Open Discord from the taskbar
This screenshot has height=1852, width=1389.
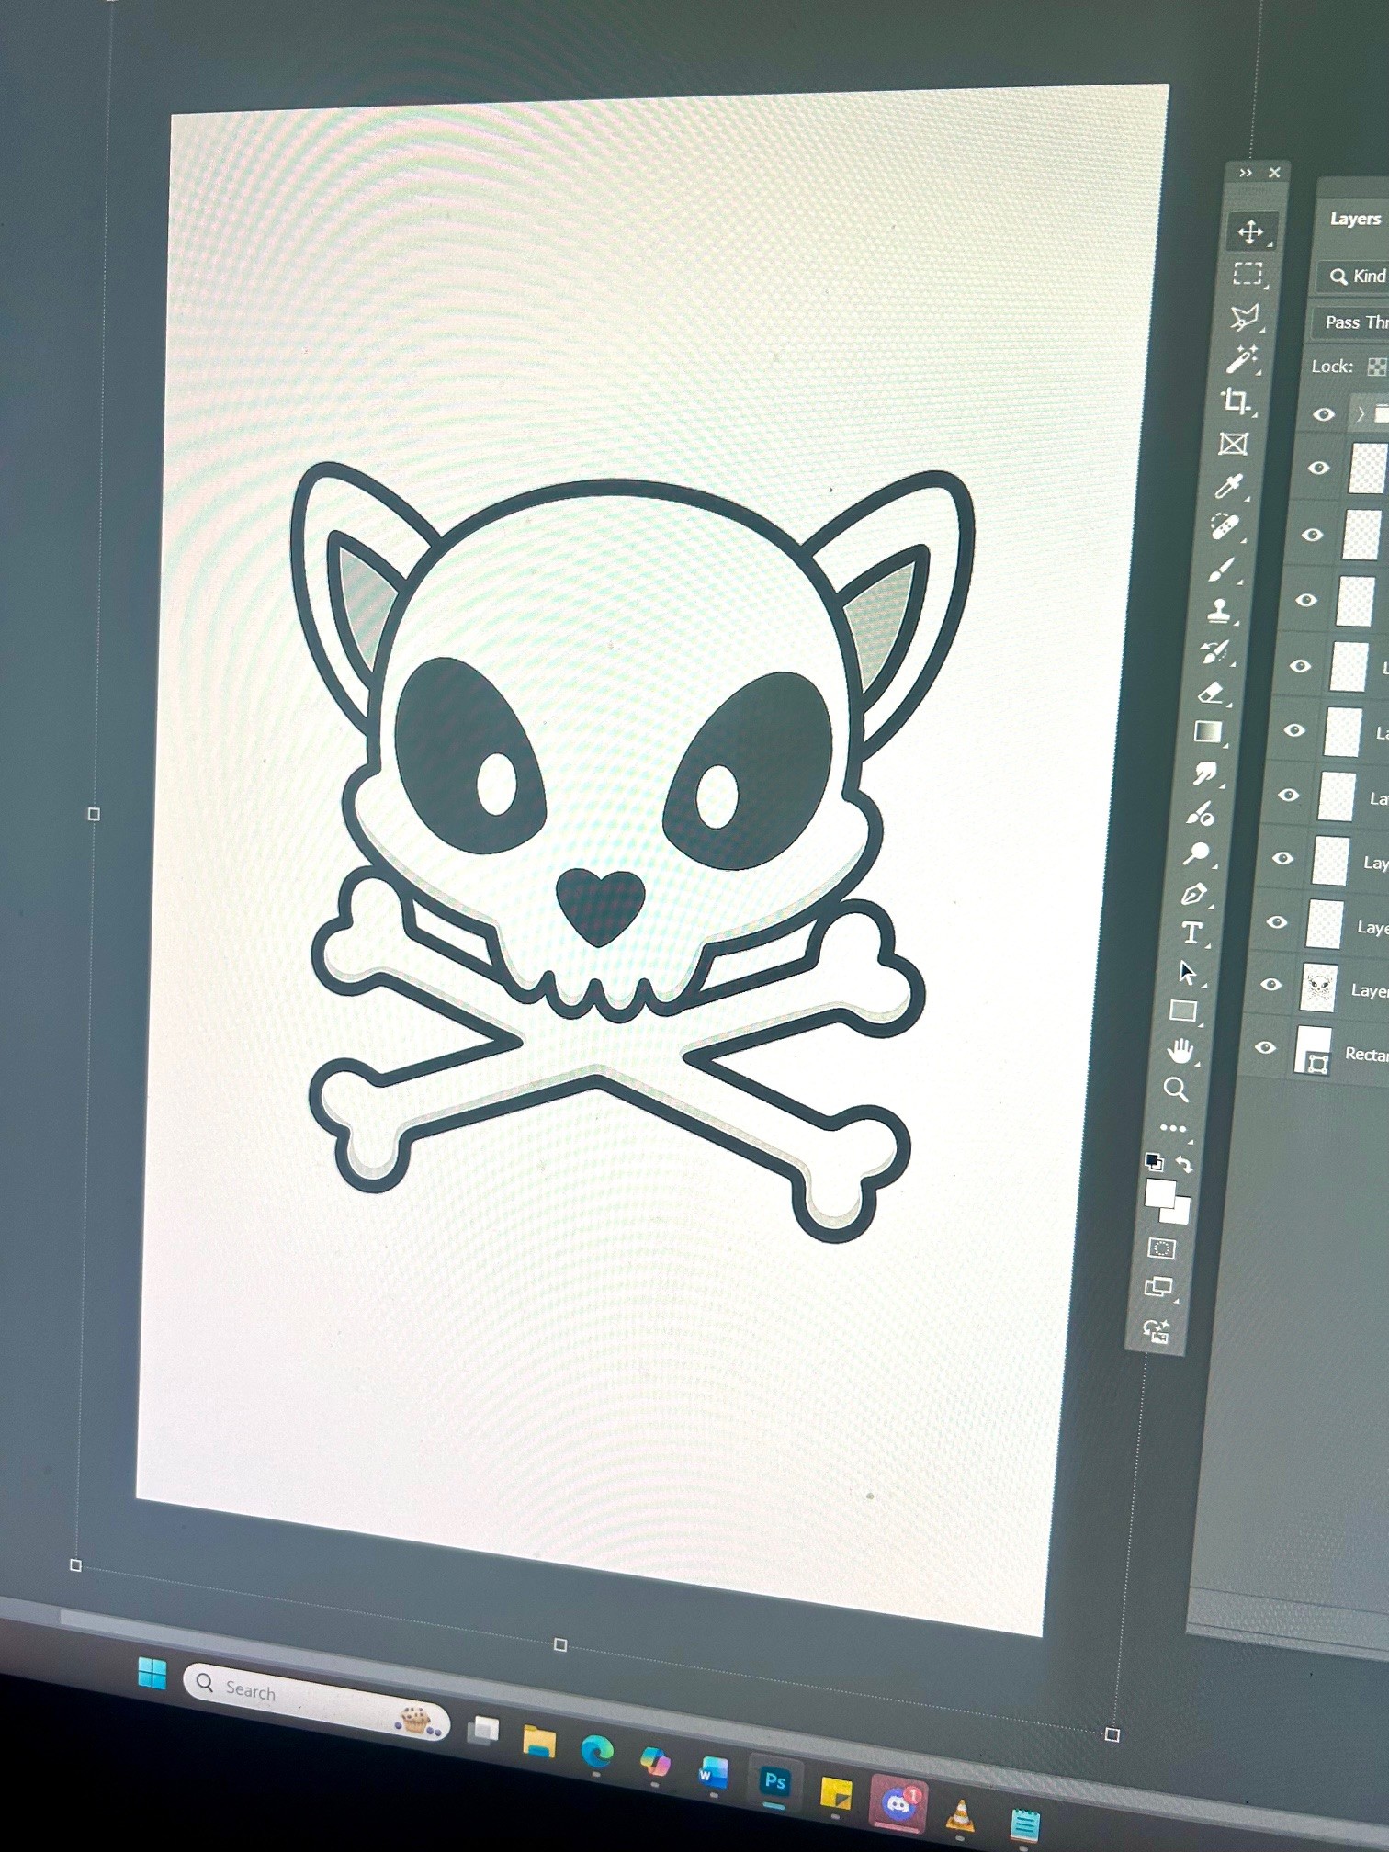tap(897, 1806)
